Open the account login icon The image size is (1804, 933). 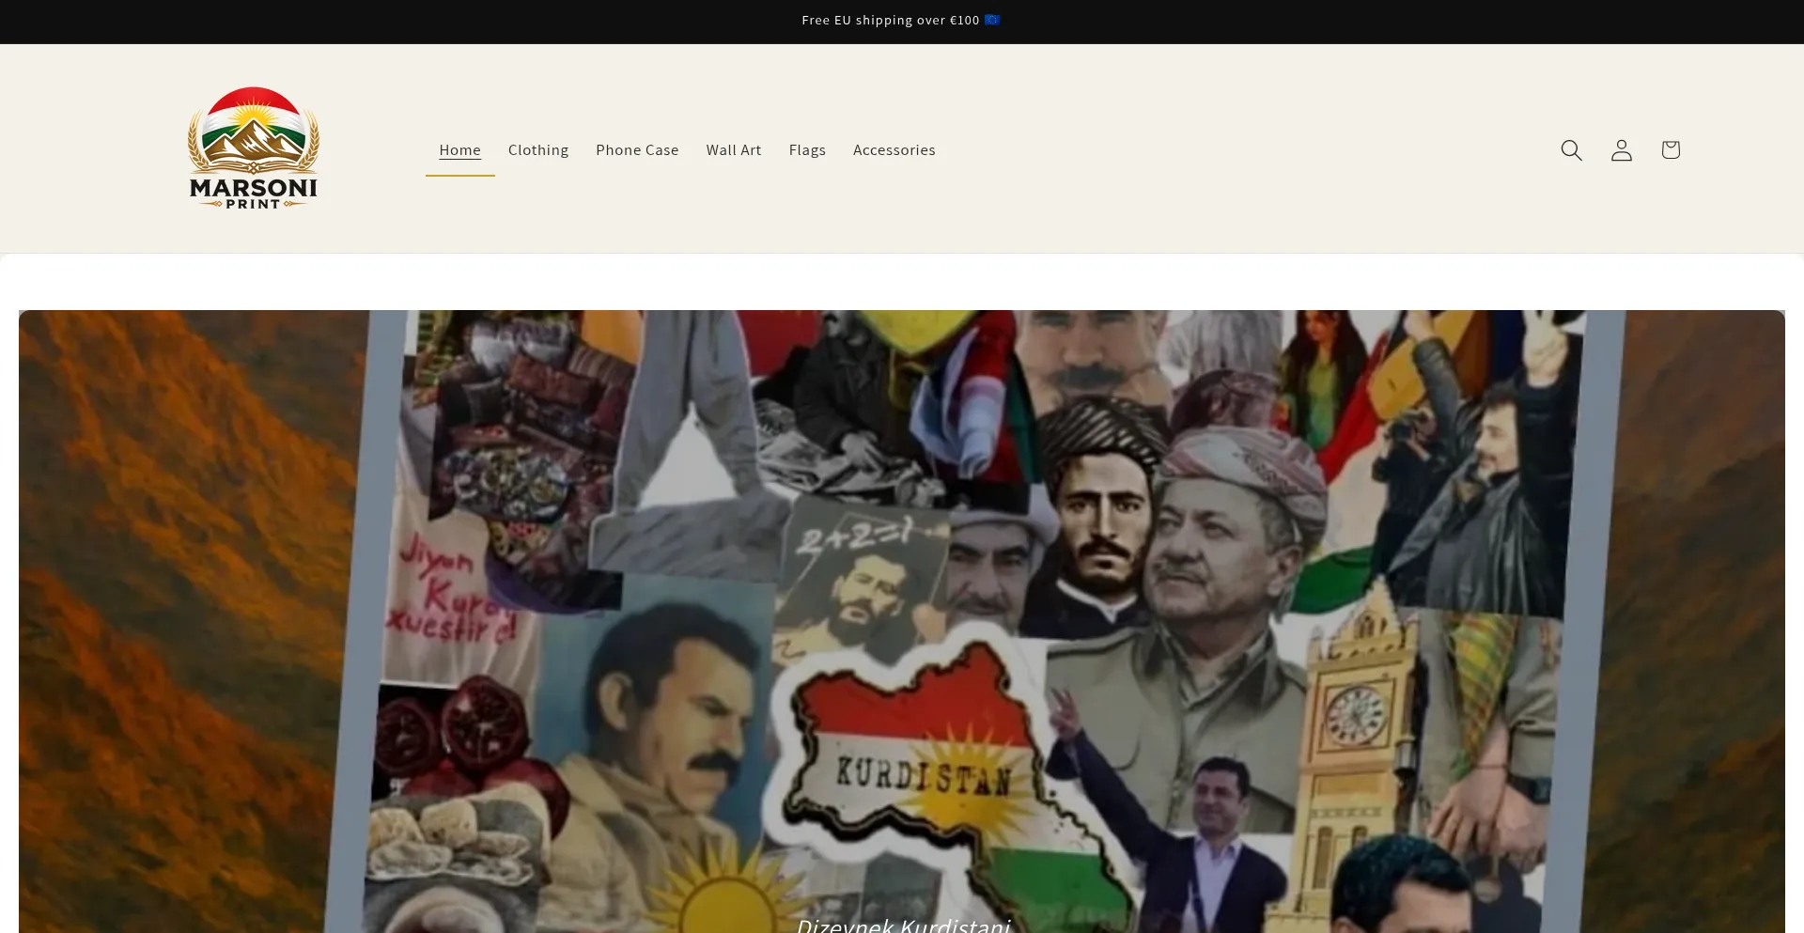(1621, 150)
